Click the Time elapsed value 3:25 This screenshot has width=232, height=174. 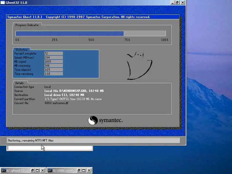point(54,70)
